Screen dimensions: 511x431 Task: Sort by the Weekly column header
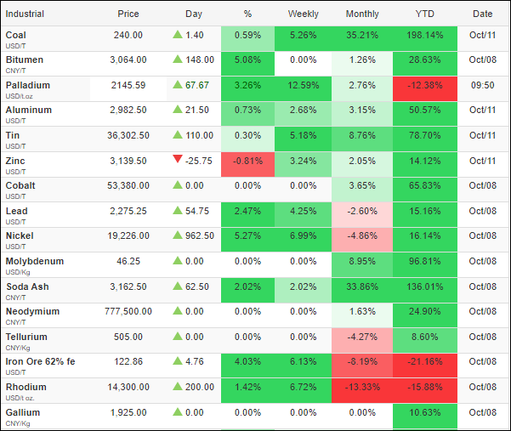[x=304, y=14]
